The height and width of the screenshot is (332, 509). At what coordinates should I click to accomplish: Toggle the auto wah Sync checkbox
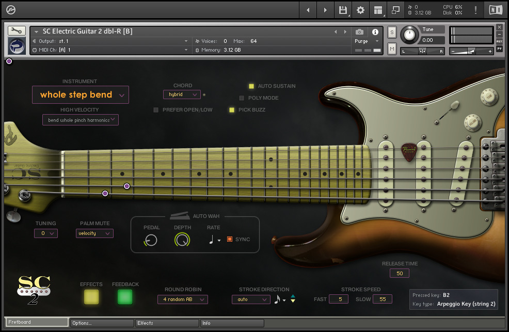[230, 239]
